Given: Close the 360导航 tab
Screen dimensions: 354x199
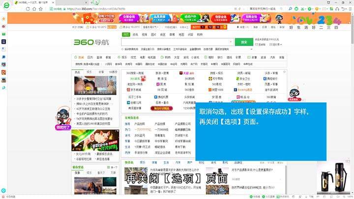Looking at the screenshot, I should 53,2.
